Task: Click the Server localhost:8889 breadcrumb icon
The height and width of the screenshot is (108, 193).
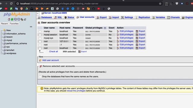Action: 43,13
